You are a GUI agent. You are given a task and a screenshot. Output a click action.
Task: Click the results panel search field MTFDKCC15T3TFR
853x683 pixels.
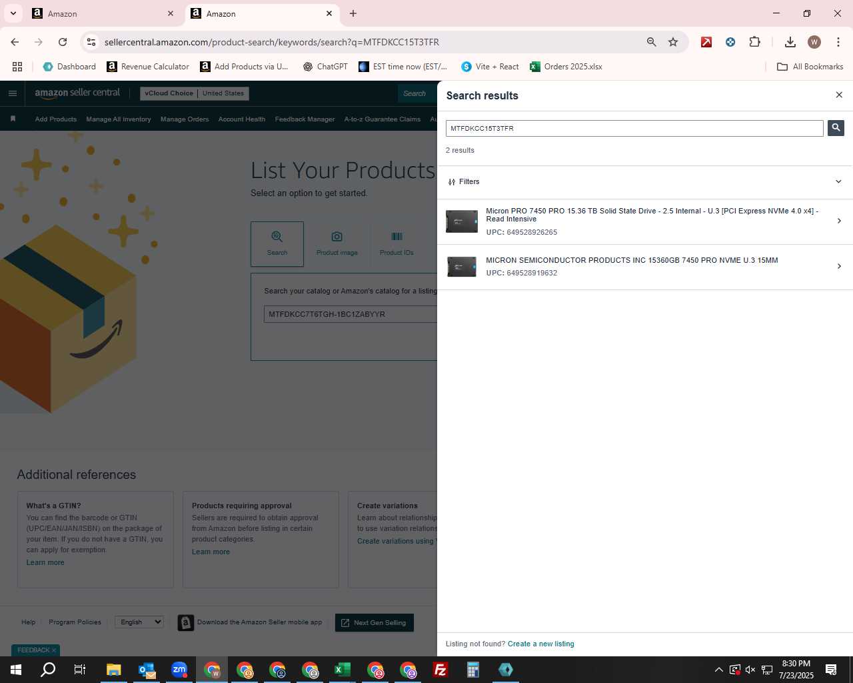coord(634,128)
